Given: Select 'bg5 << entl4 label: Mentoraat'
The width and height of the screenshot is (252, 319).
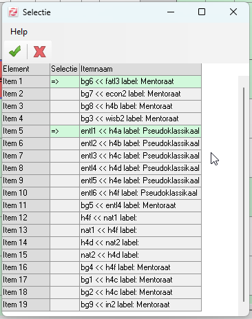Looking at the screenshot, I should point(140,205).
